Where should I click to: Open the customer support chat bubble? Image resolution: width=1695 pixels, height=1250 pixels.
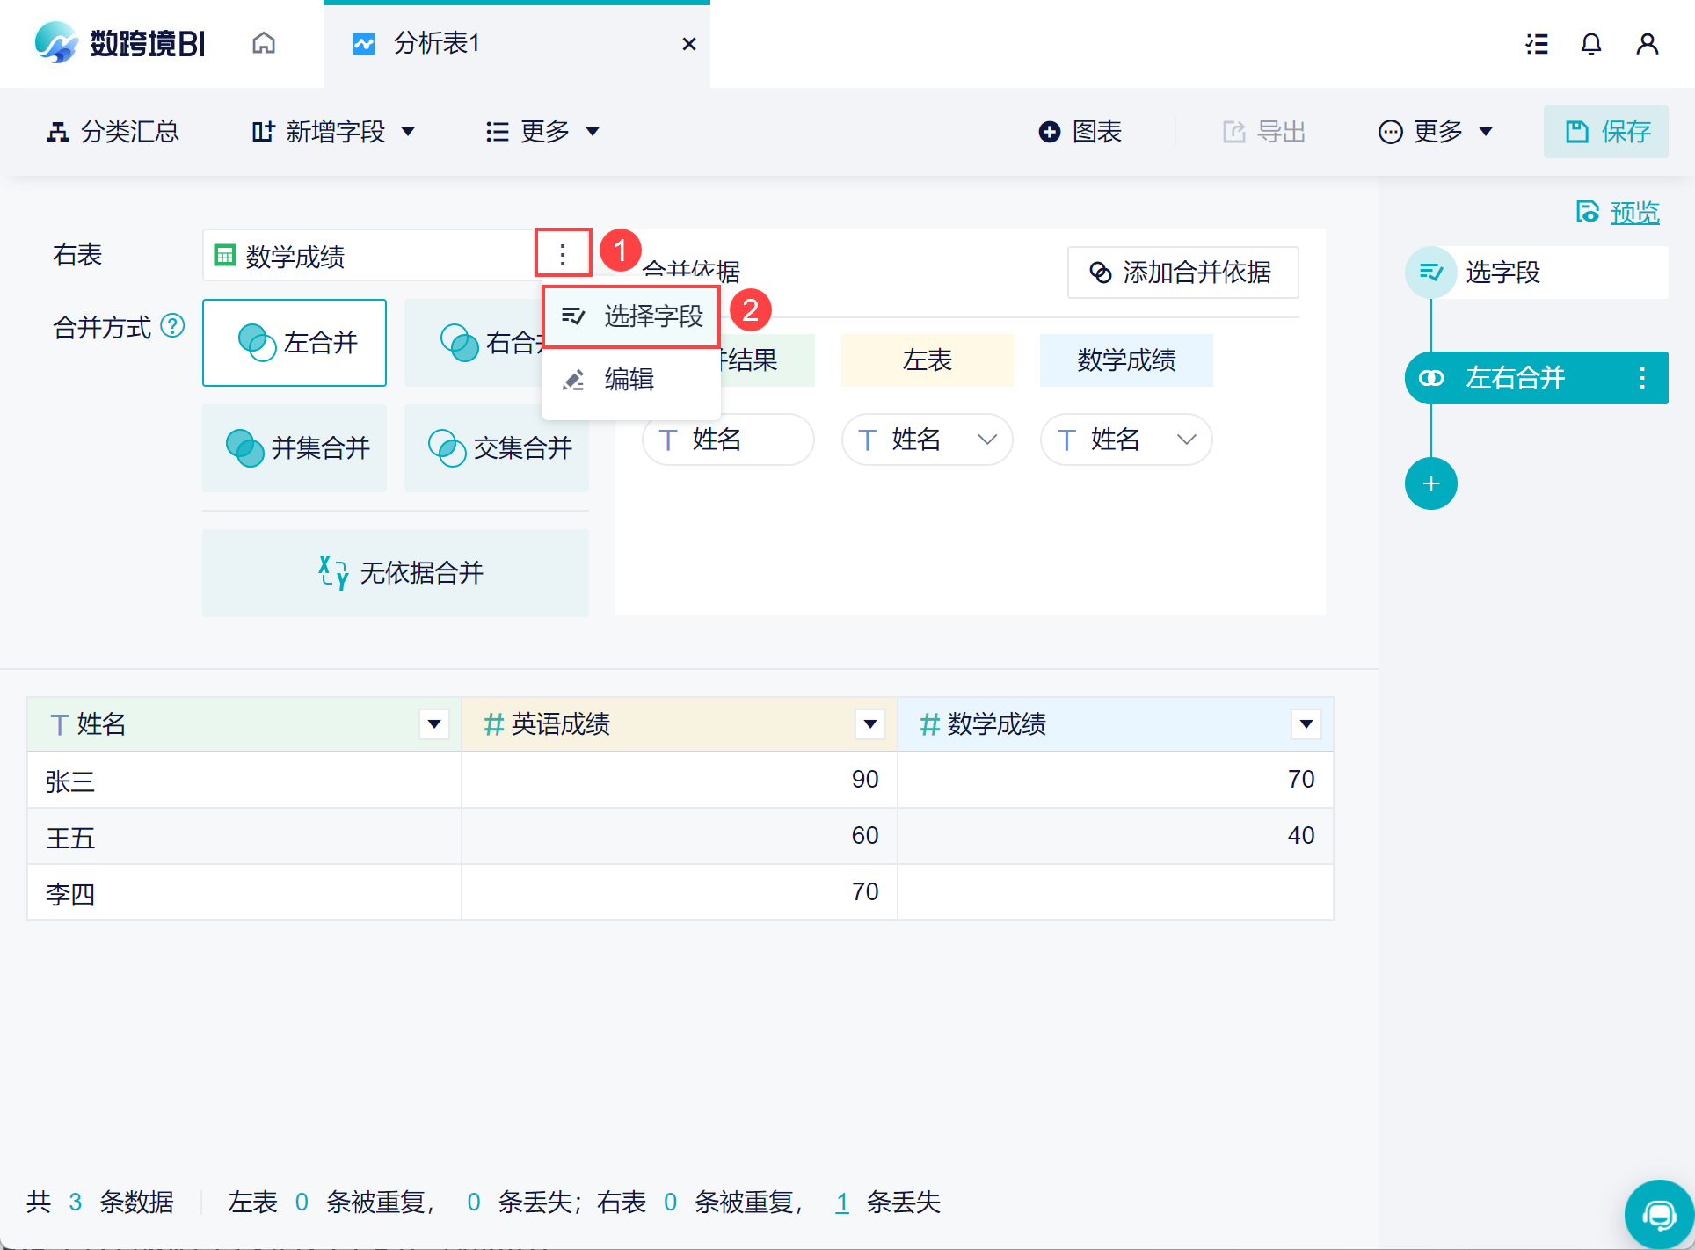[1658, 1214]
